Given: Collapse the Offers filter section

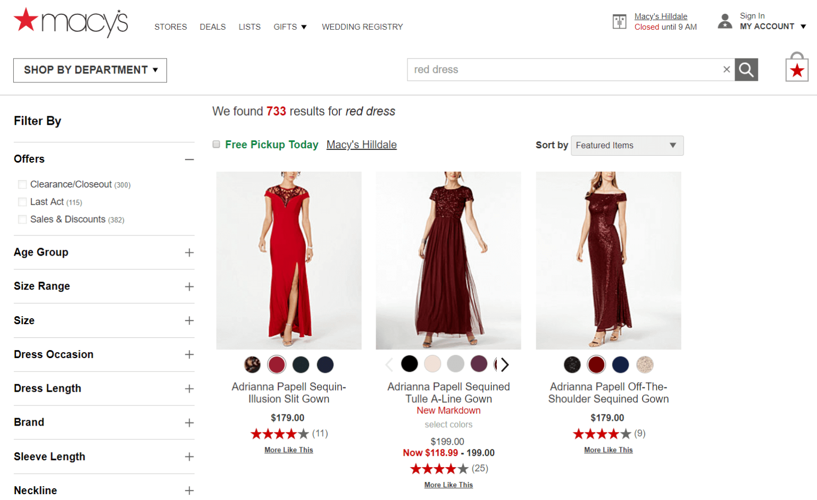Looking at the screenshot, I should coord(189,159).
